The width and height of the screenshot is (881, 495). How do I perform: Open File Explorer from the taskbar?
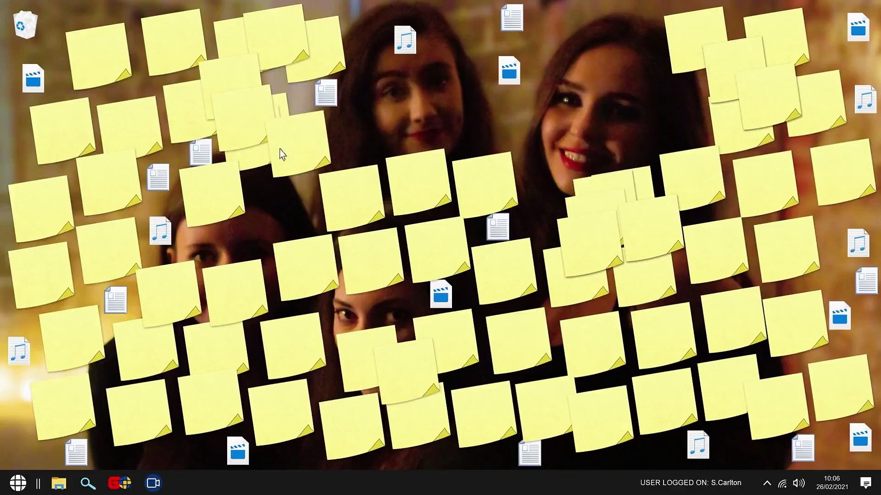tap(59, 483)
